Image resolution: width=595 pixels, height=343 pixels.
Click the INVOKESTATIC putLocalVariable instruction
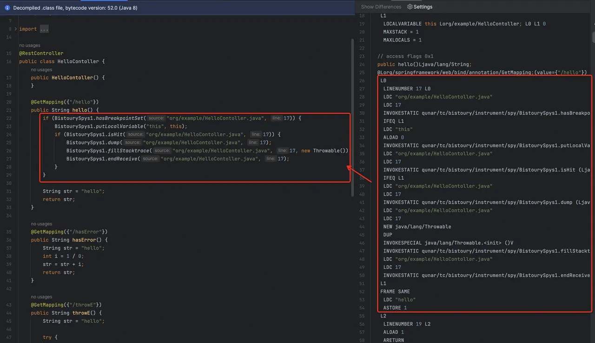point(487,145)
